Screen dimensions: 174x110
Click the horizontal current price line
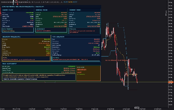(x=84, y=82)
